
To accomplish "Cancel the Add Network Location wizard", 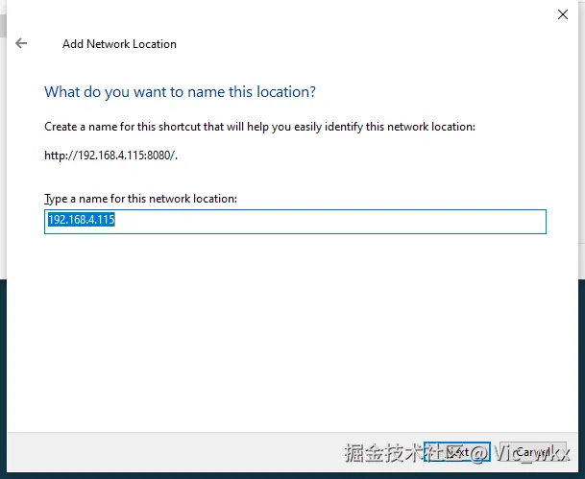I will point(531,451).
